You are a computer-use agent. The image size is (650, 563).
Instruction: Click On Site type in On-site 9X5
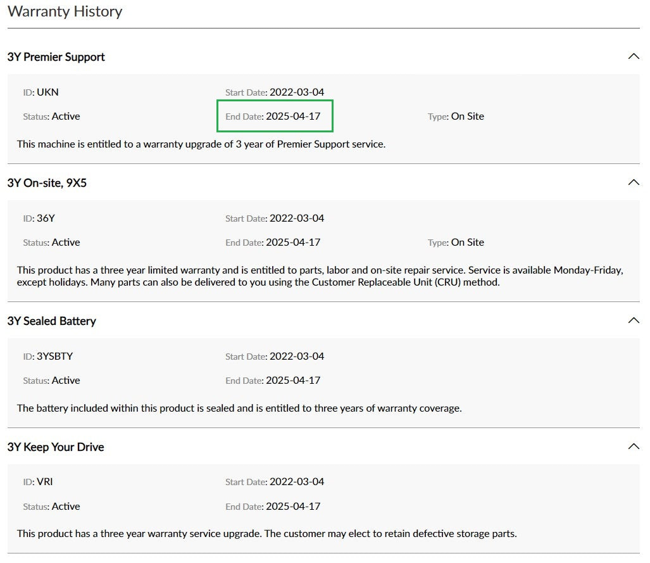468,243
